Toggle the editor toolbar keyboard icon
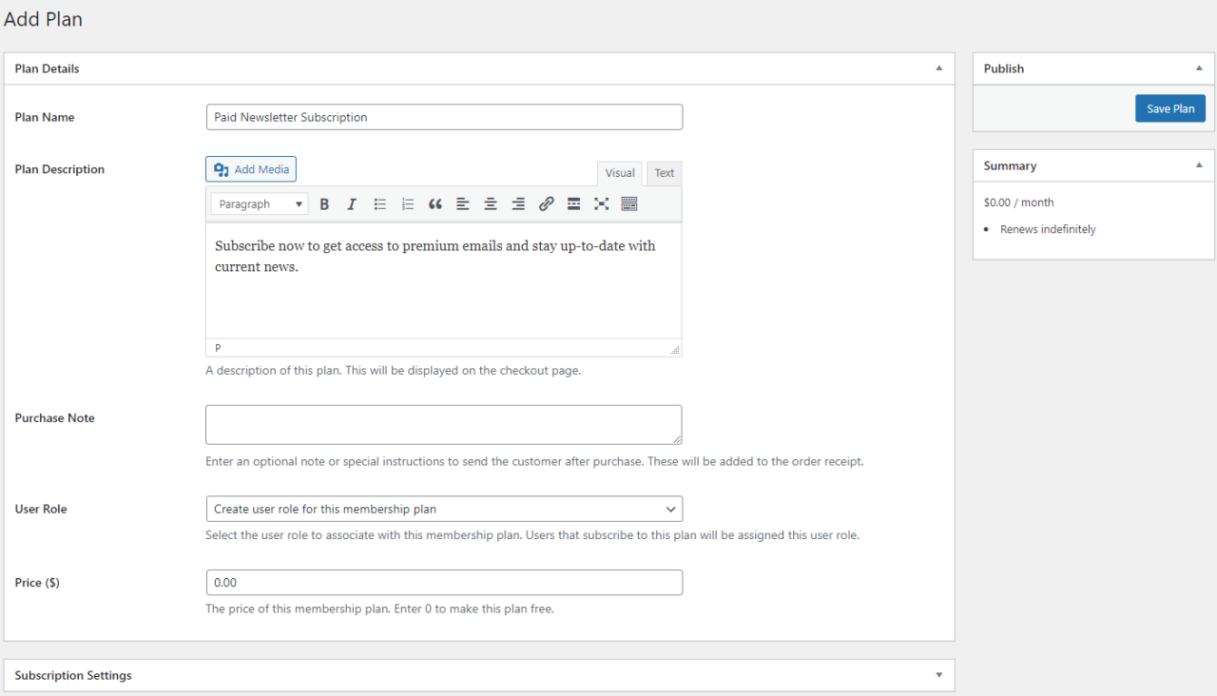 pos(628,203)
